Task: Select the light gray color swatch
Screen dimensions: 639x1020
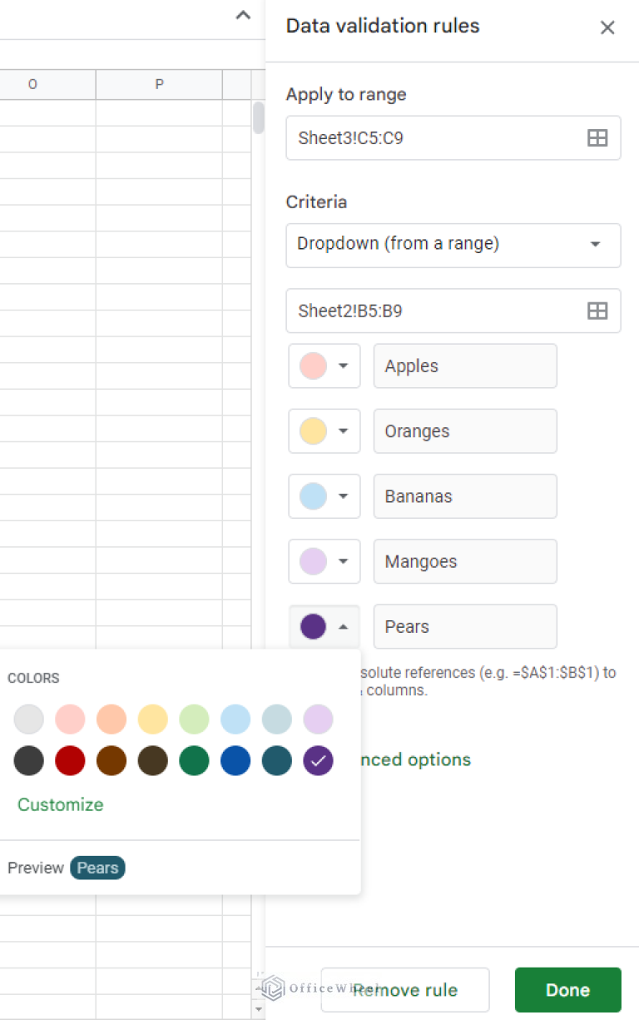Action: (29, 719)
